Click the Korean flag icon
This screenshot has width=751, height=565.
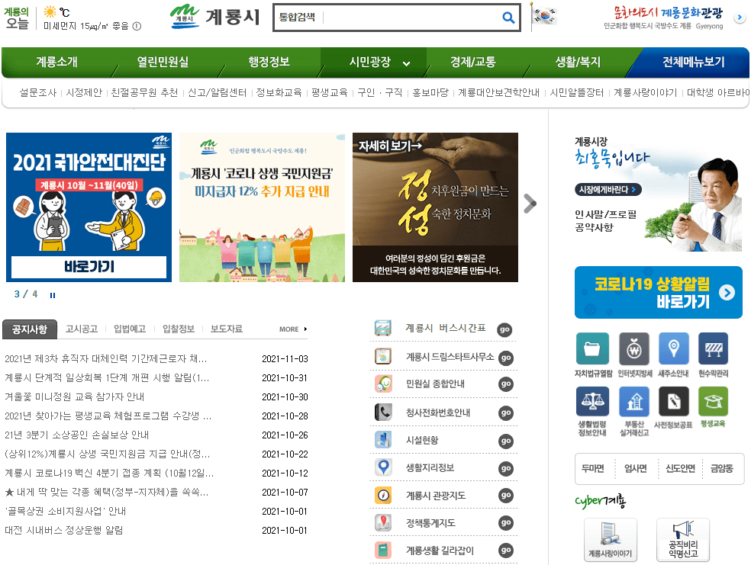[x=545, y=16]
